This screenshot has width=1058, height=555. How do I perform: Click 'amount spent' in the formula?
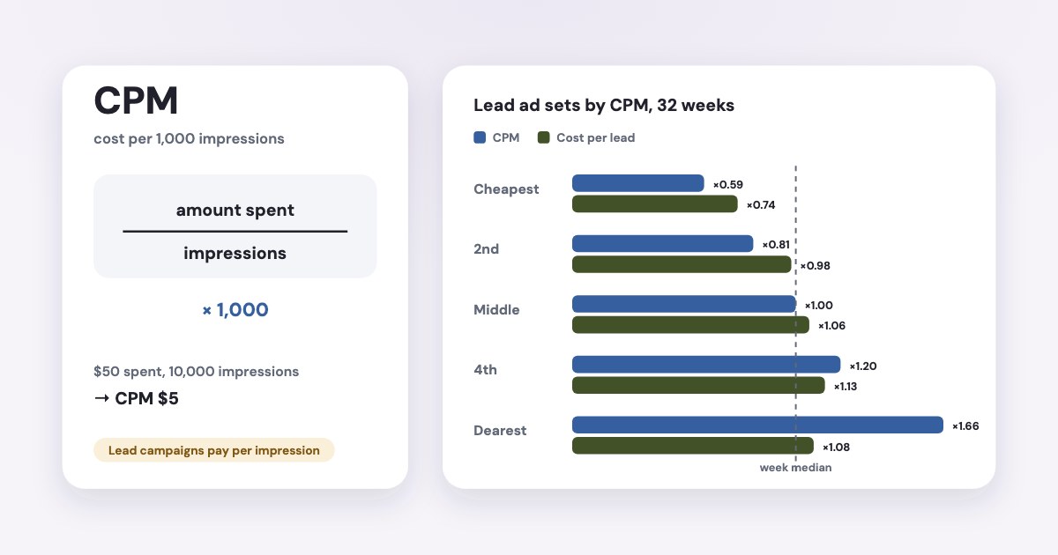pos(235,211)
